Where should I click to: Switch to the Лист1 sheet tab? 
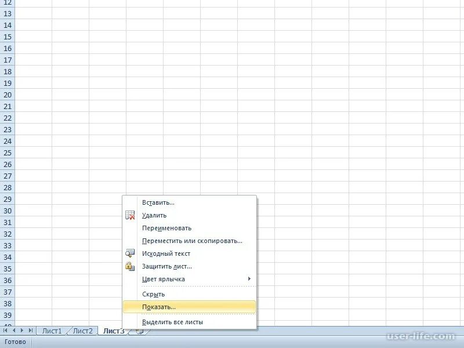(52, 331)
